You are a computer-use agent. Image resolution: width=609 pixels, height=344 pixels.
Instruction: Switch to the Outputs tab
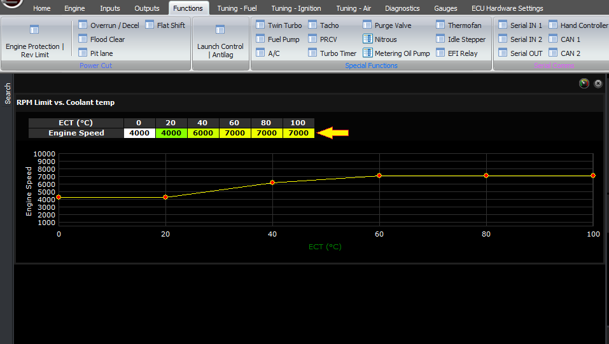(x=147, y=8)
